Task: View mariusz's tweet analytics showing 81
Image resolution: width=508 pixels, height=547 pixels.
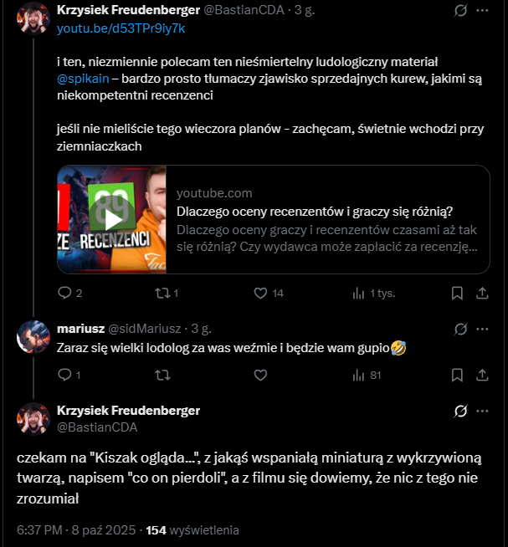Action: pos(359,376)
